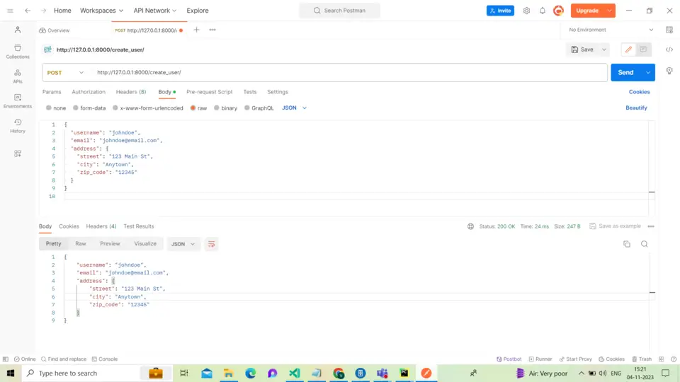Open the Trash in status bar

642,359
